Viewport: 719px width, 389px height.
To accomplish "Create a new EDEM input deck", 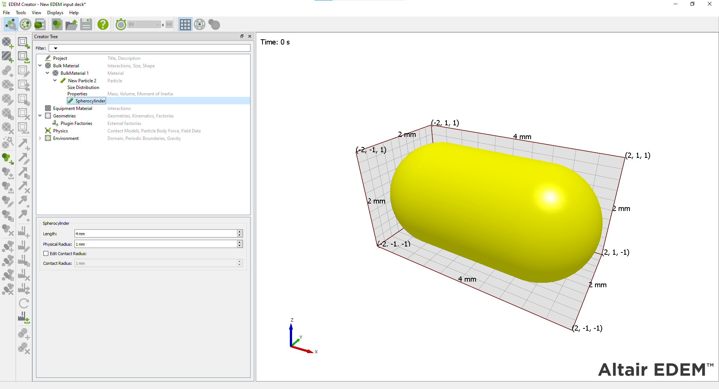I will [x=57, y=24].
